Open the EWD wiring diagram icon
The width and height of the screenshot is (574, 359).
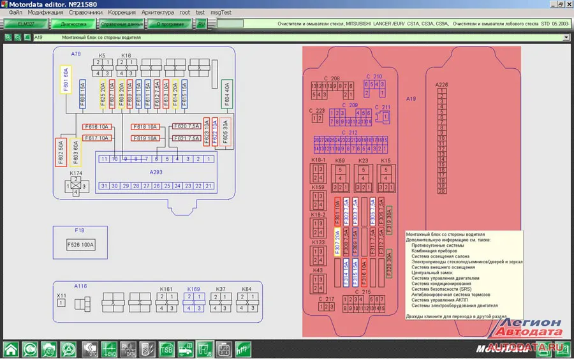tap(109, 349)
